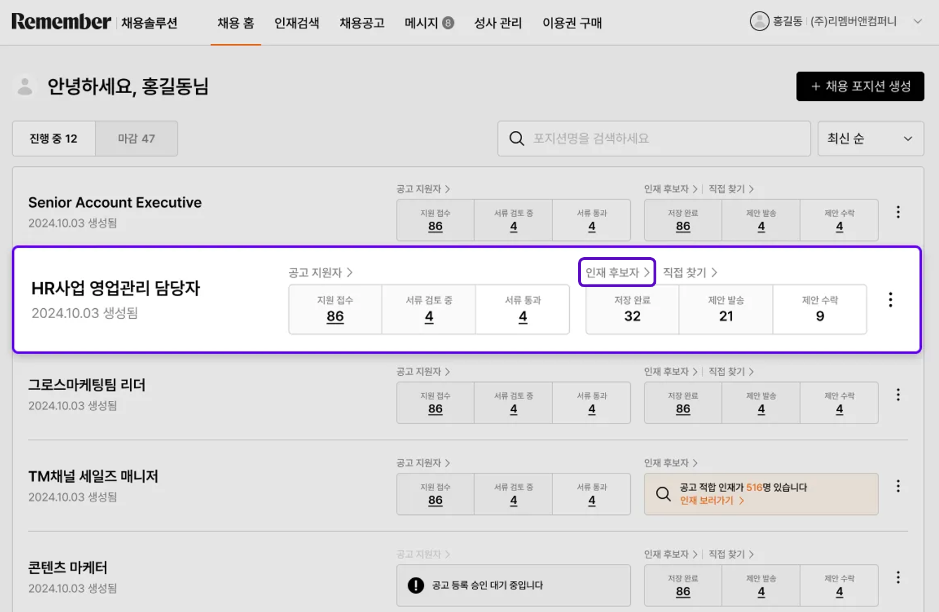Click the search magnifier icon in search box
This screenshot has width=939, height=612.
(x=517, y=139)
